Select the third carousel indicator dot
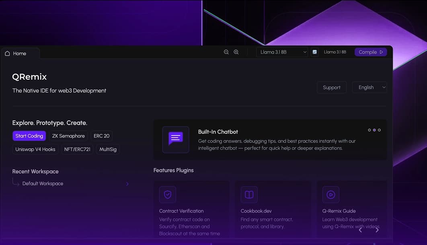This screenshot has width=427, height=245. coord(379,130)
